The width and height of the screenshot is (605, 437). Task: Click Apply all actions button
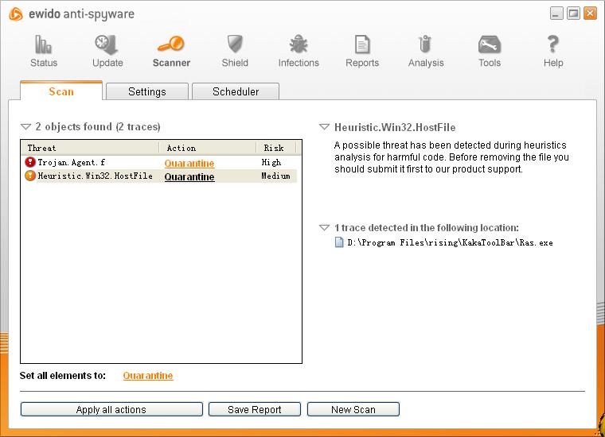111,409
